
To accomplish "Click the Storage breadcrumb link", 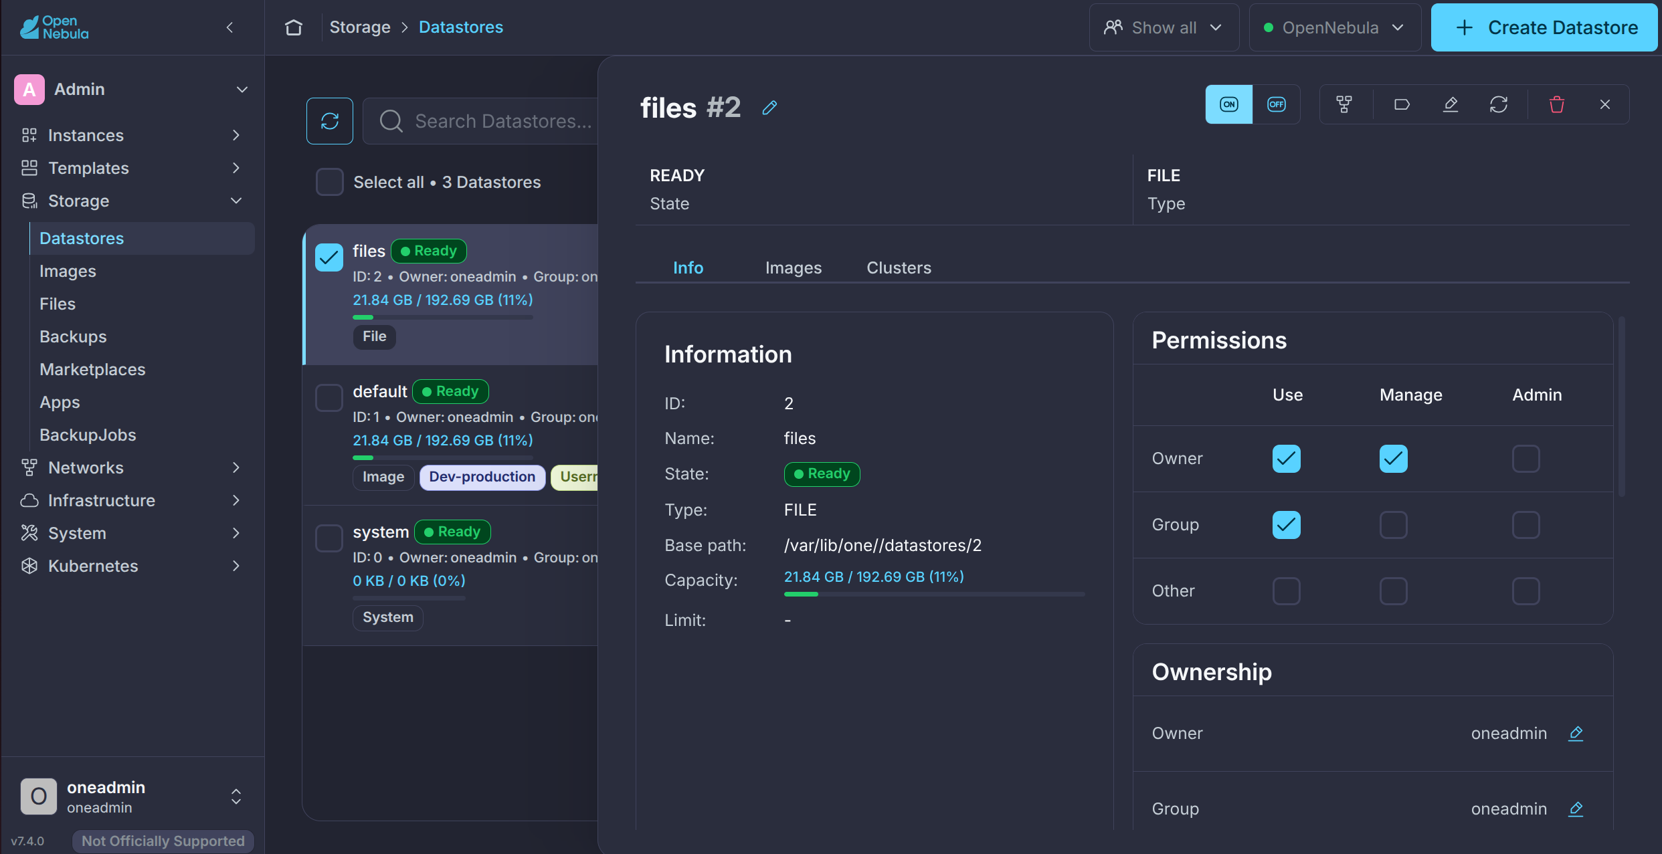I will click(x=360, y=27).
